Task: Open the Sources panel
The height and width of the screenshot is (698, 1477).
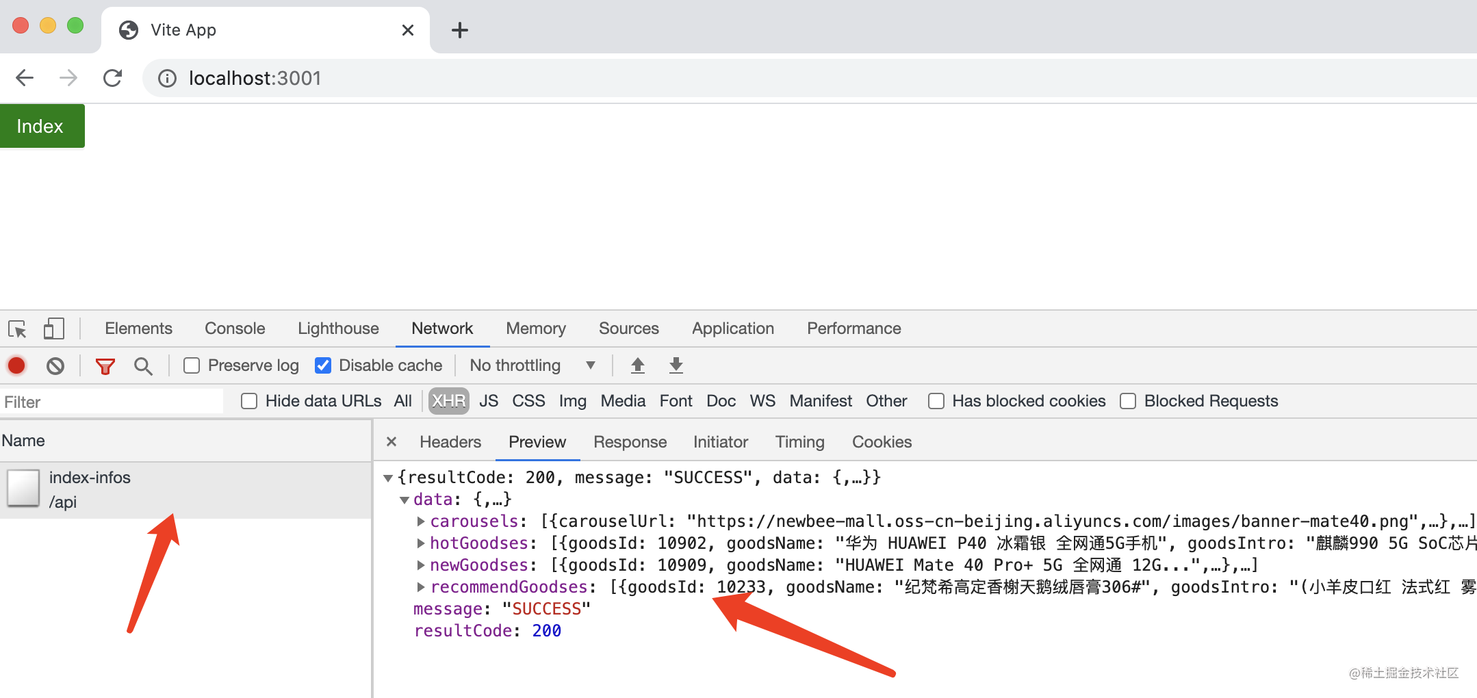Action: click(x=629, y=328)
